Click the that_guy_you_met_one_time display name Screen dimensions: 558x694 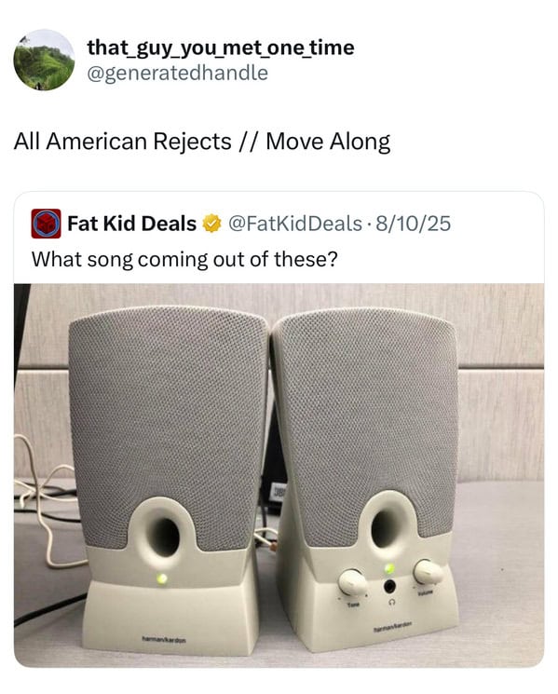[221, 48]
